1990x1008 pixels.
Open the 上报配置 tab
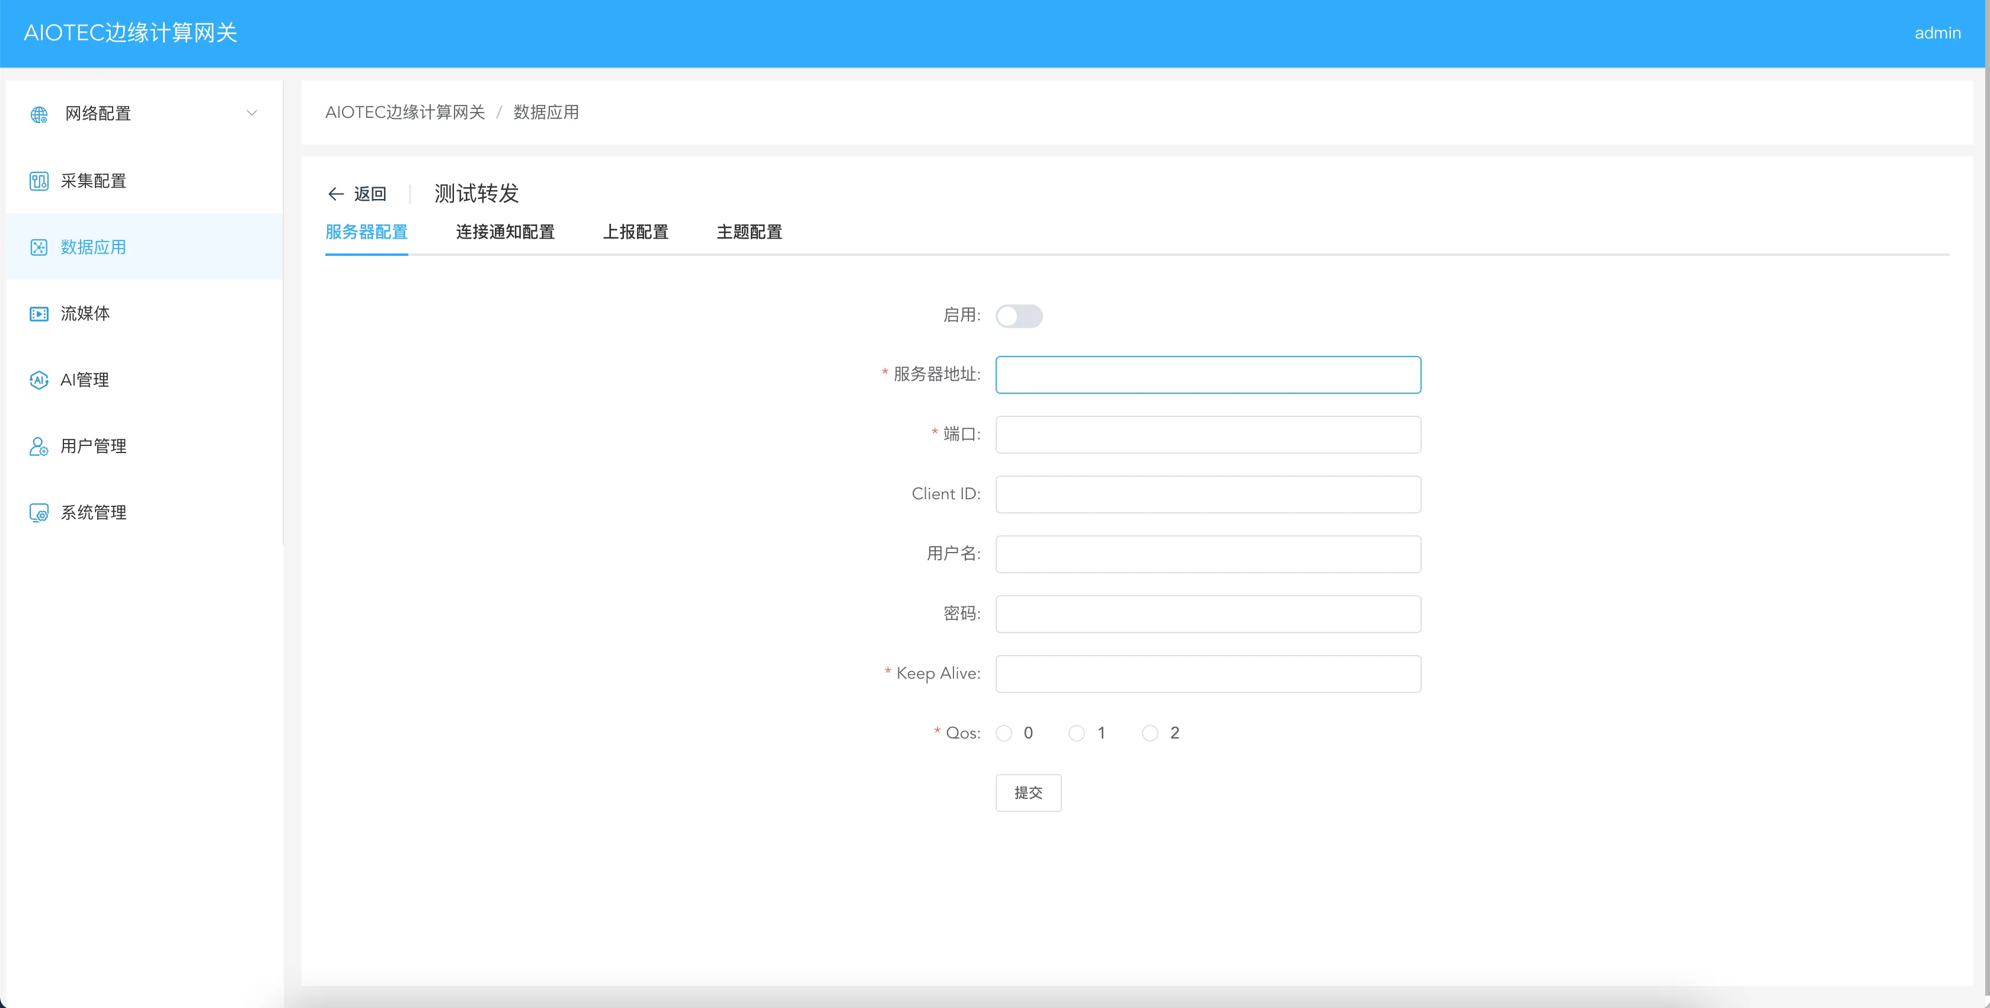click(x=635, y=232)
